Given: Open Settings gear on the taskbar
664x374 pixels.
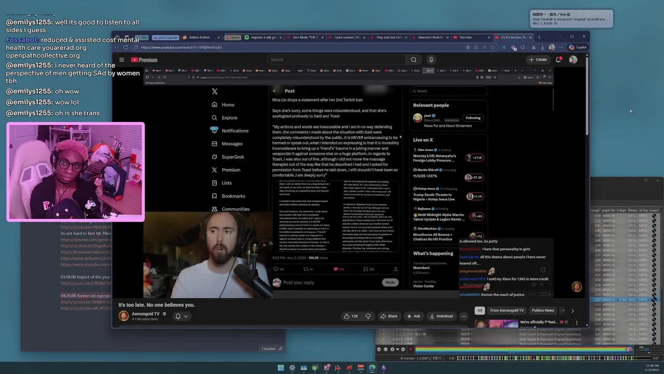Looking at the screenshot, I should 292,368.
